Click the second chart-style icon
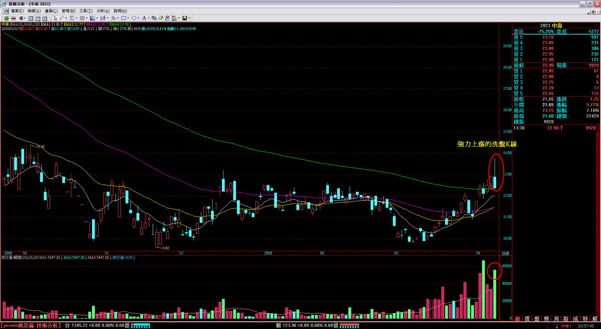601x329 pixels. pos(38,18)
